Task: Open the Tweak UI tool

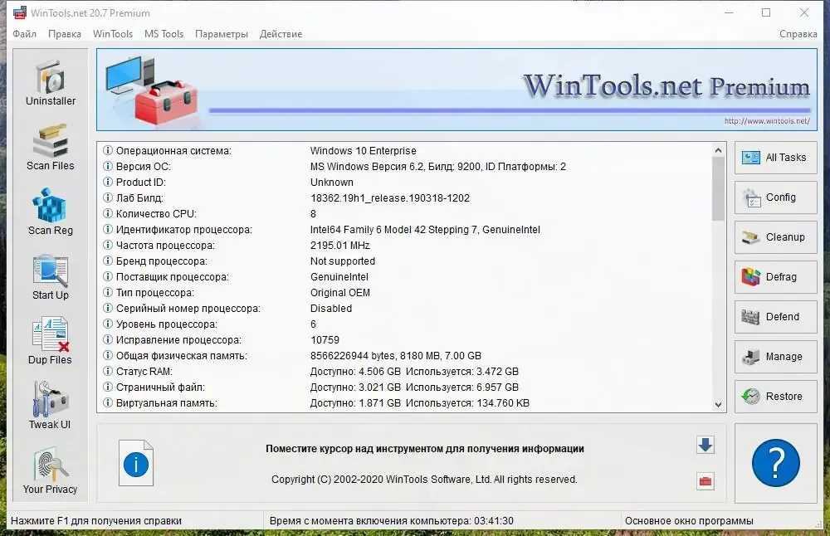Action: [x=51, y=406]
